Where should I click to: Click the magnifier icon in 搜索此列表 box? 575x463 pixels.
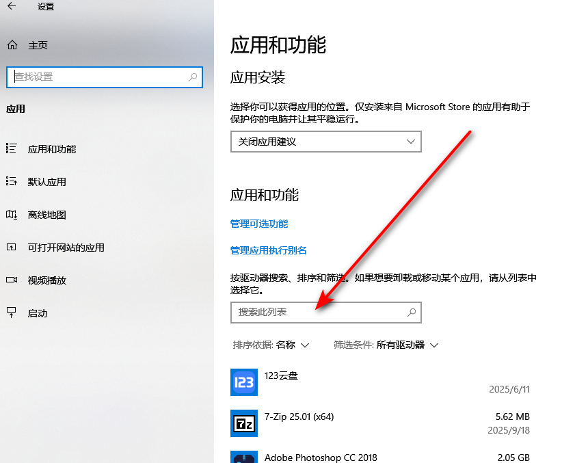(x=412, y=312)
